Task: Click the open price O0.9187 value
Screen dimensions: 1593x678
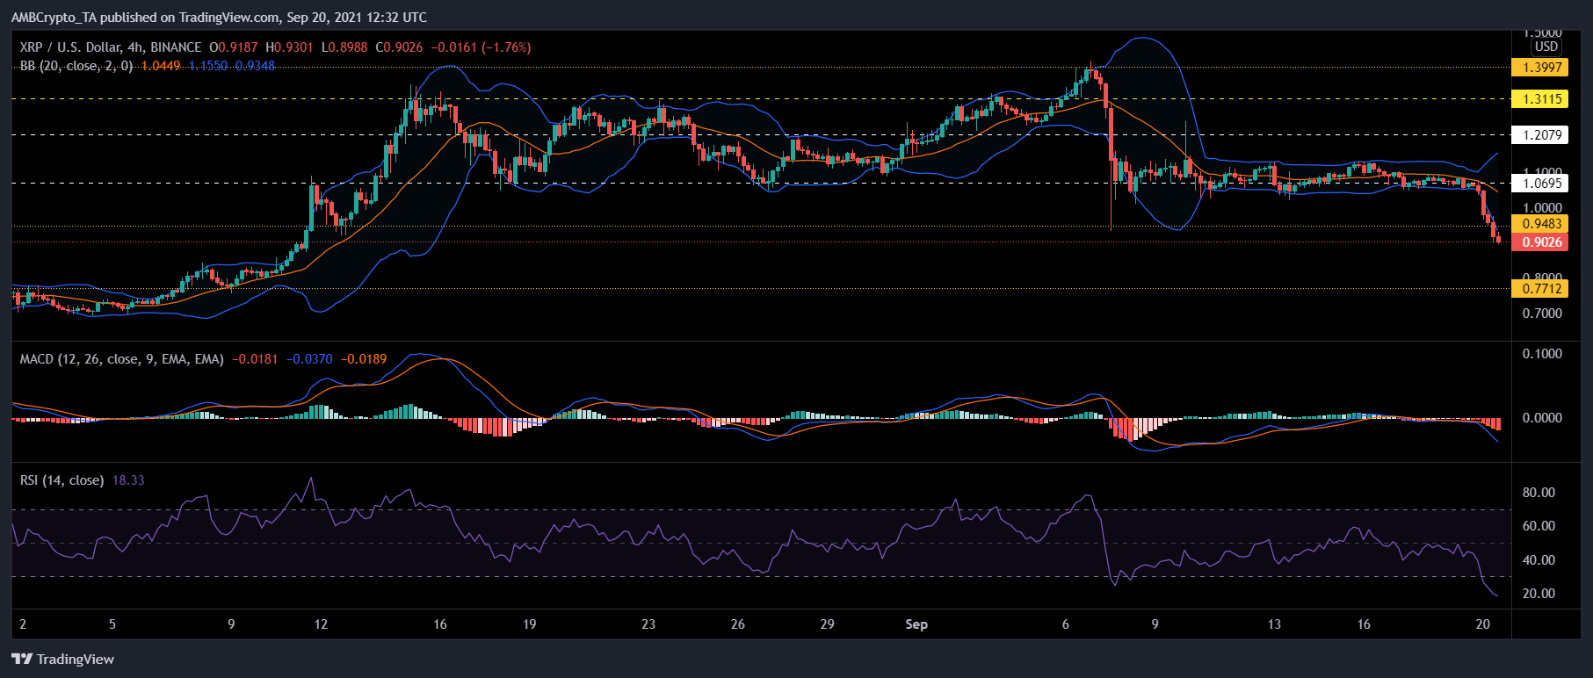Action: pos(234,47)
